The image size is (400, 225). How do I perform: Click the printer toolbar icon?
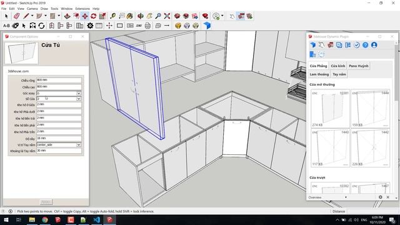147,26
